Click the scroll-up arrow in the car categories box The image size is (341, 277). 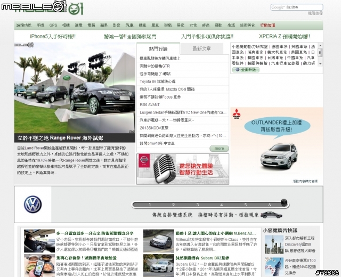click(x=320, y=45)
